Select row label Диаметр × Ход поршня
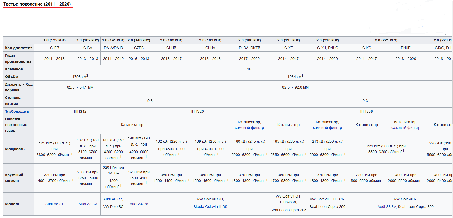The width and height of the screenshot is (453, 218). point(19,87)
